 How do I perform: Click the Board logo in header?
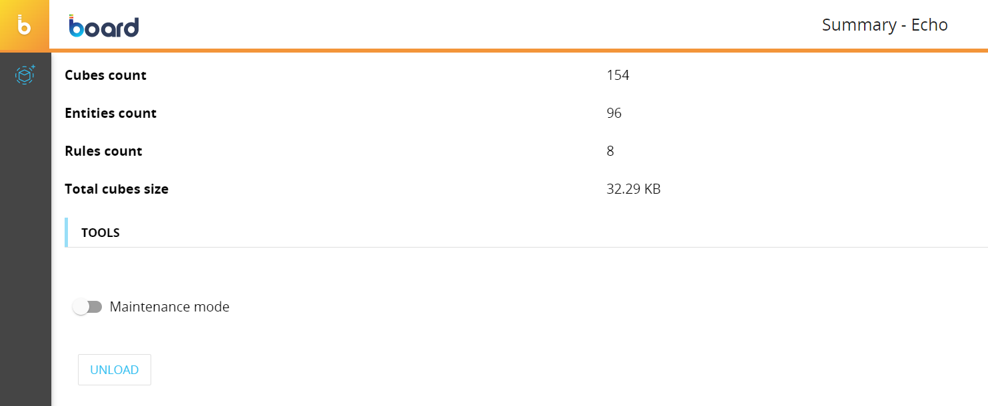104,26
